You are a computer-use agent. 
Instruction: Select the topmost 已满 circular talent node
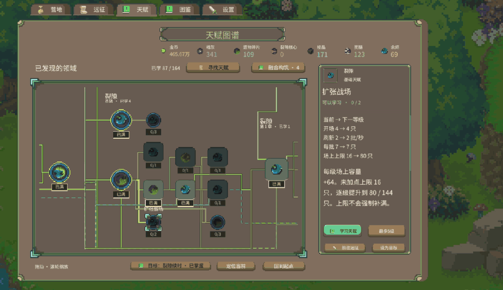pyautogui.click(x=121, y=120)
